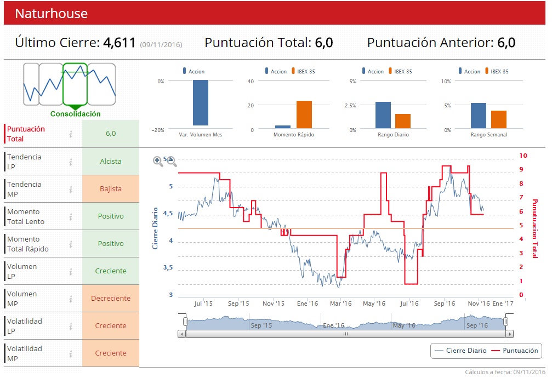Screen dimensions: 552x378
Task: Click the 6,0 score cell
Action: pyautogui.click(x=111, y=133)
